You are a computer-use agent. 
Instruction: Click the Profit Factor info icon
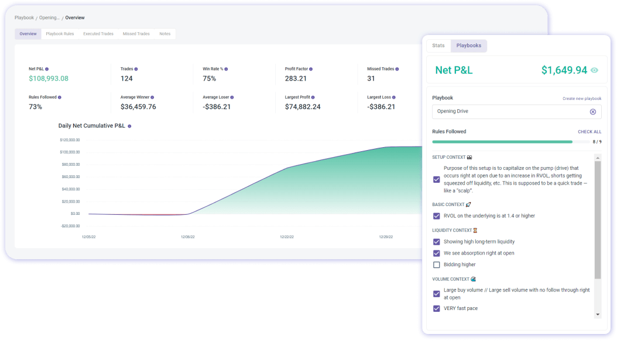(310, 68)
